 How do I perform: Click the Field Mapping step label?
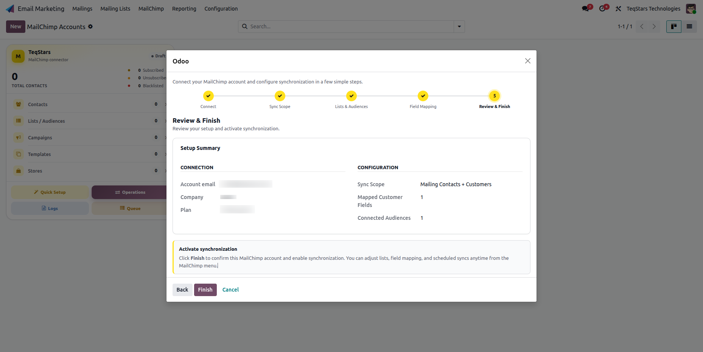pyautogui.click(x=423, y=107)
